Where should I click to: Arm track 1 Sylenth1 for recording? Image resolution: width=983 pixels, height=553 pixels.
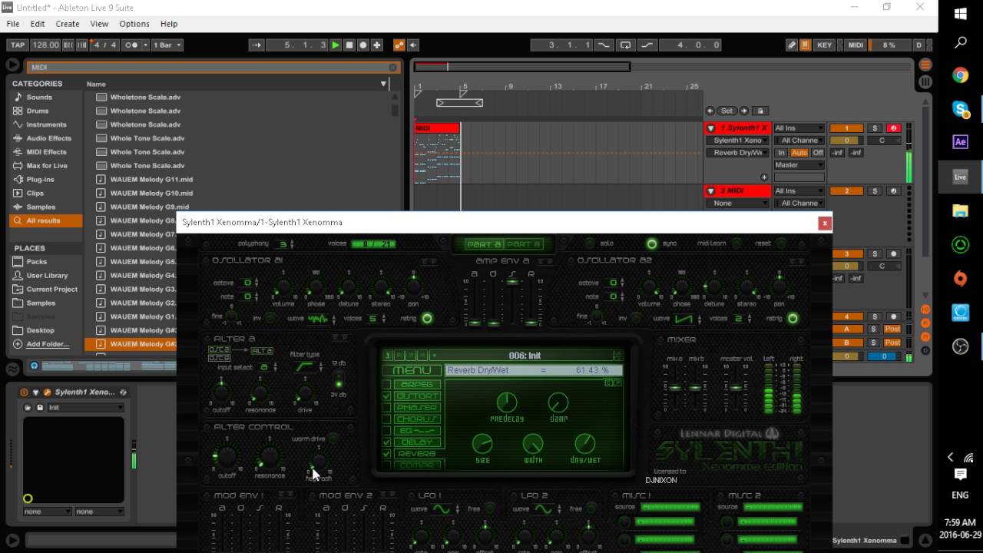[893, 128]
